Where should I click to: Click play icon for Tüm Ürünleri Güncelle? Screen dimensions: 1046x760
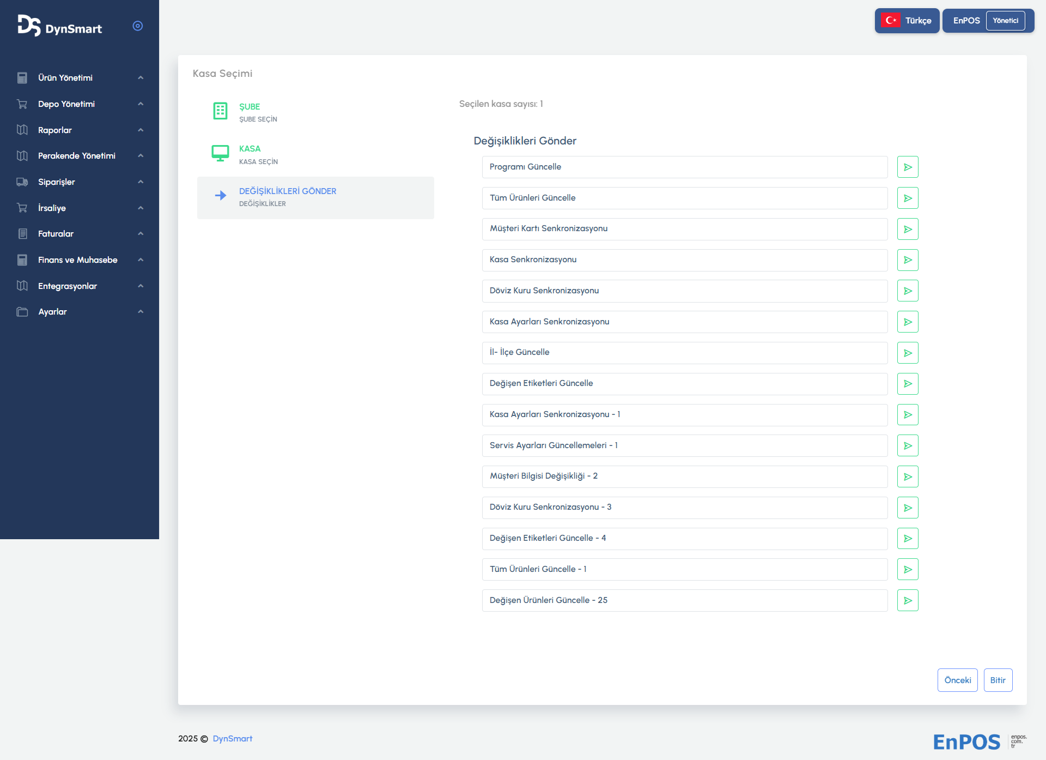click(x=907, y=198)
